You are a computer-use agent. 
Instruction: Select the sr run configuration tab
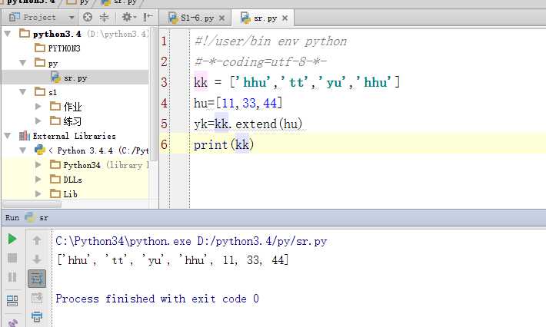click(x=44, y=218)
